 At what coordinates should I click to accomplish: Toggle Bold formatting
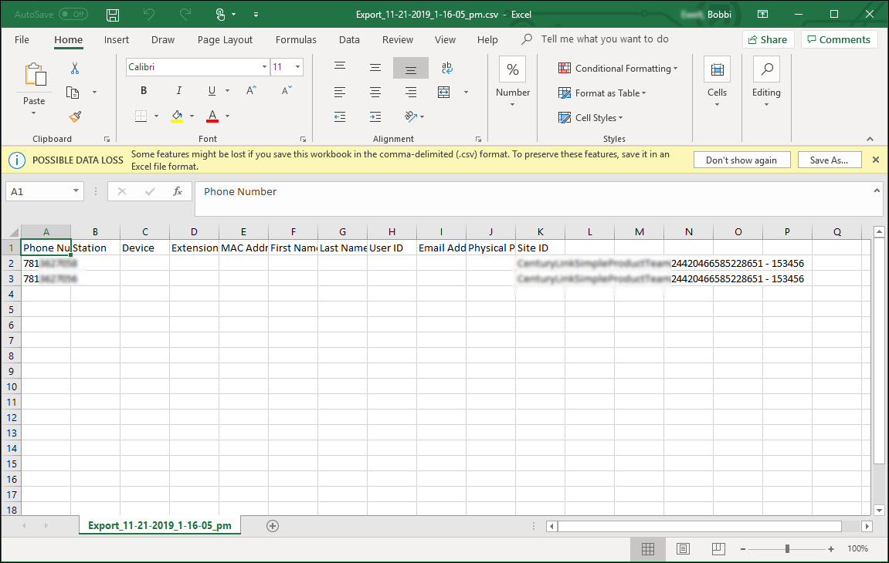144,91
